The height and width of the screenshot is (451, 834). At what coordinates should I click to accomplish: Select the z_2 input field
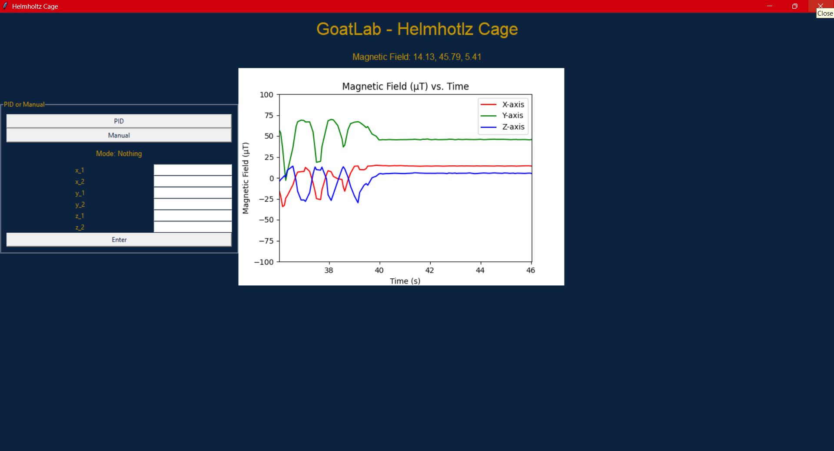193,227
